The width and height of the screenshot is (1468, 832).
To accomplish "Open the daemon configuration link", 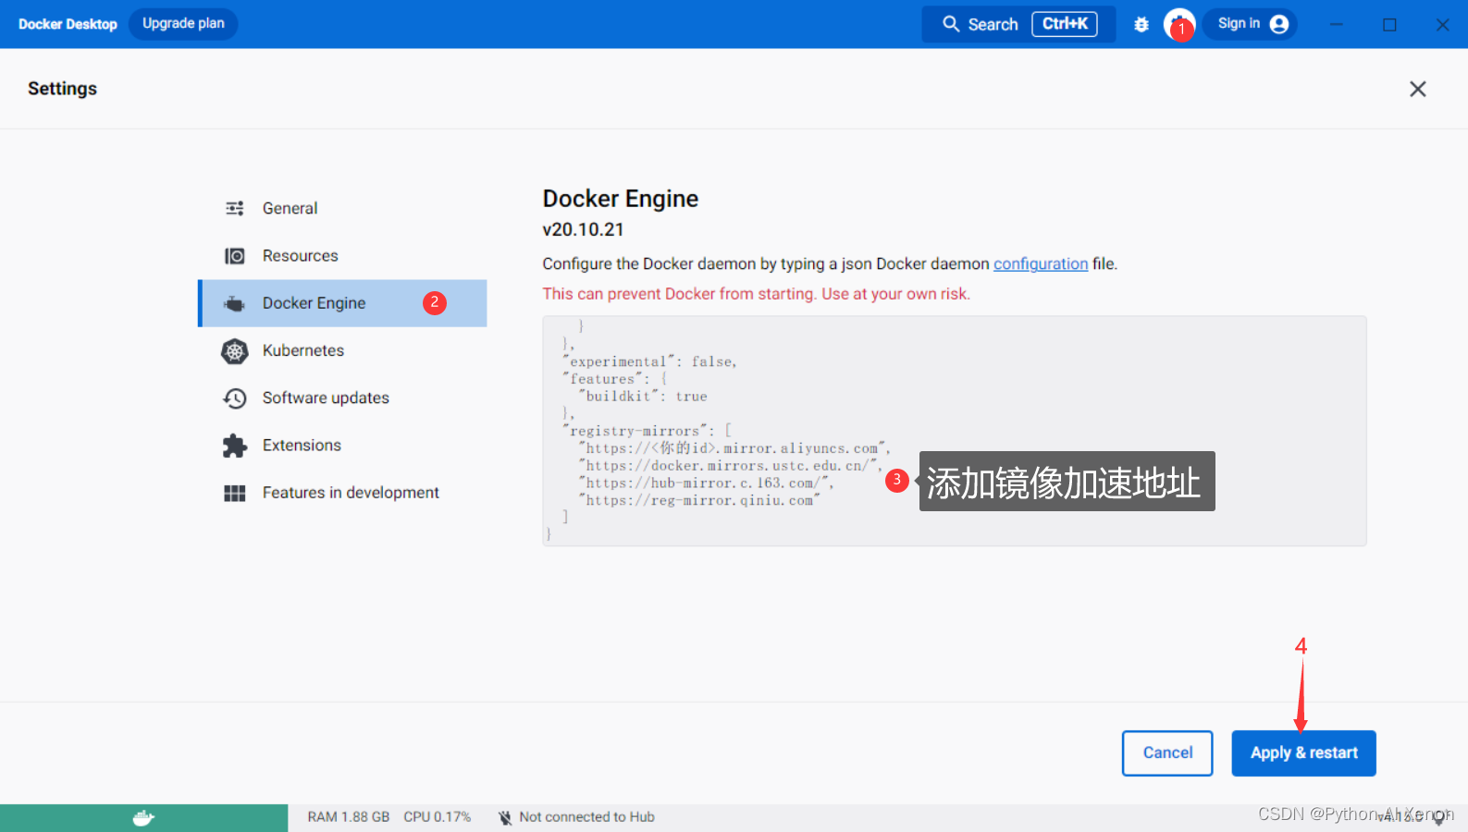I will pyautogui.click(x=1041, y=264).
